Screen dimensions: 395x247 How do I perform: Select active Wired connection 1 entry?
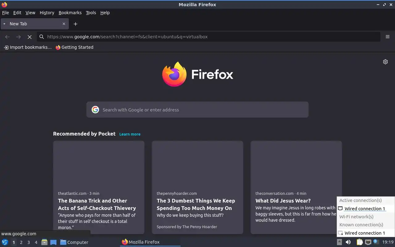pyautogui.click(x=366, y=208)
